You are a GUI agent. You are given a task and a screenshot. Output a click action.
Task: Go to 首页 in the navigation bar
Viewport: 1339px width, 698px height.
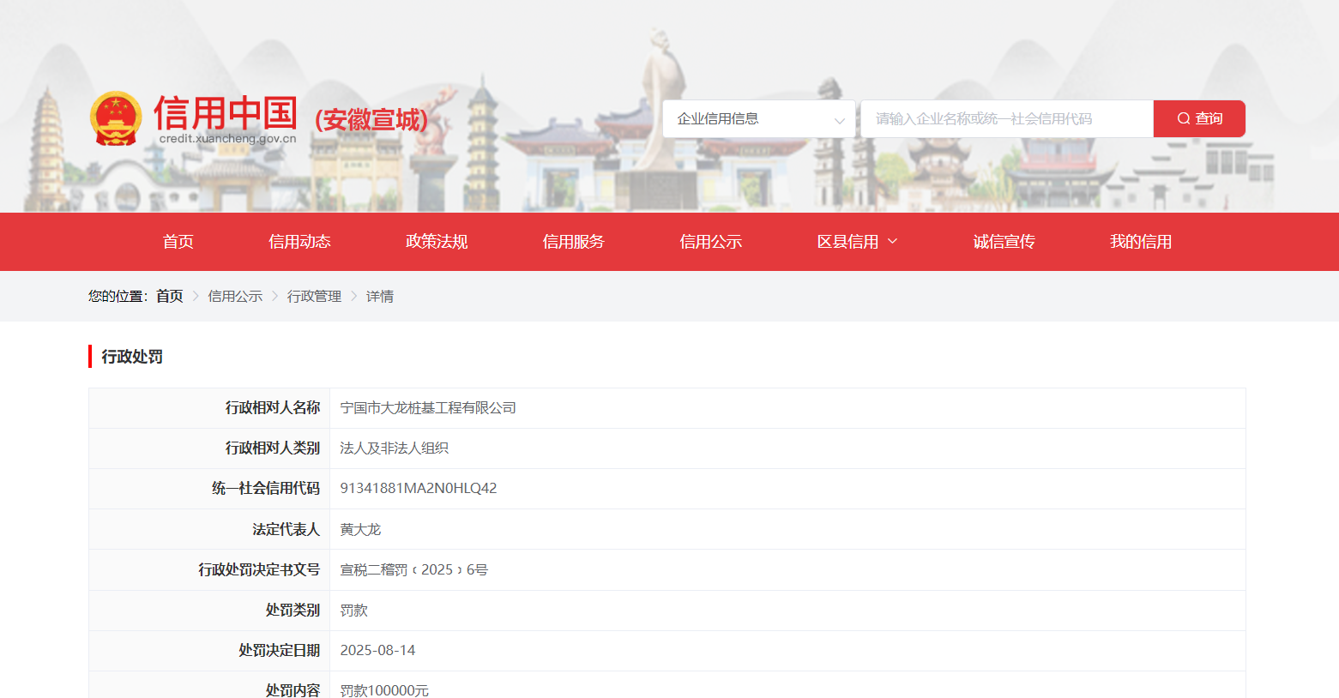[178, 242]
